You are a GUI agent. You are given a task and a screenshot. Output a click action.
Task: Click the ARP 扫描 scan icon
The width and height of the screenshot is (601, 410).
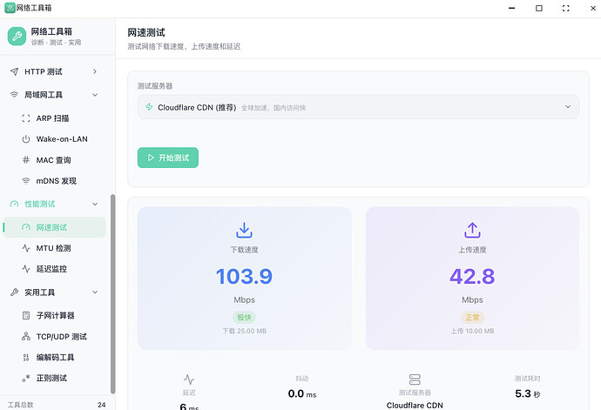26,118
